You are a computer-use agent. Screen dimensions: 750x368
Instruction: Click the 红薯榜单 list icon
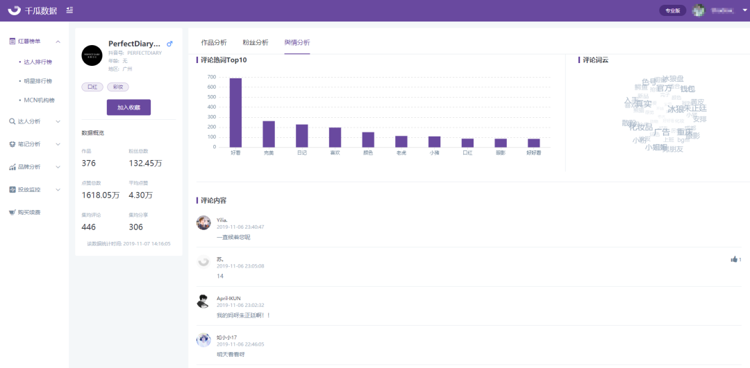12,42
